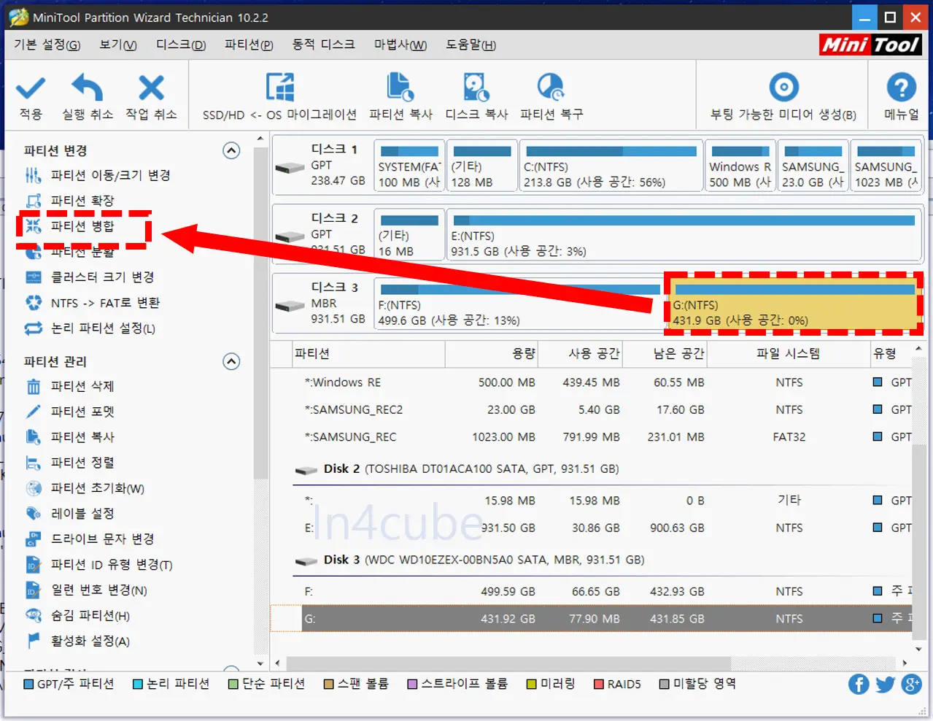Open 파티션 복사 wizard toolbar icon
933x721 pixels.
point(400,88)
